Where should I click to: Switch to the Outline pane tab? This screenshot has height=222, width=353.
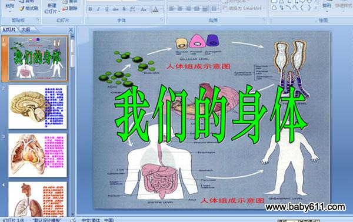click(26, 29)
